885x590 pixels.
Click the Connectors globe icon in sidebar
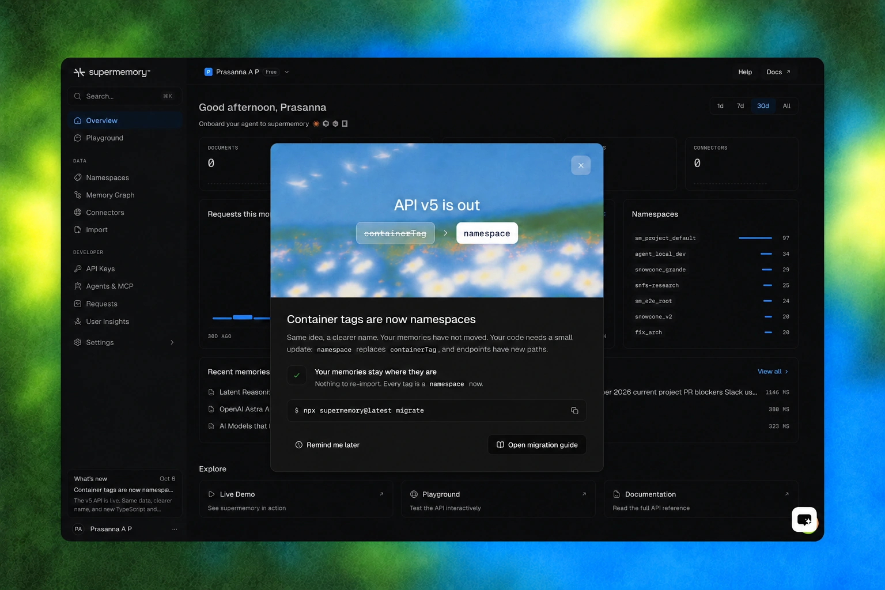tap(78, 213)
